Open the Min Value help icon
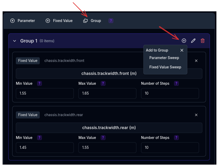The width and height of the screenshot is (219, 167). click(39, 83)
